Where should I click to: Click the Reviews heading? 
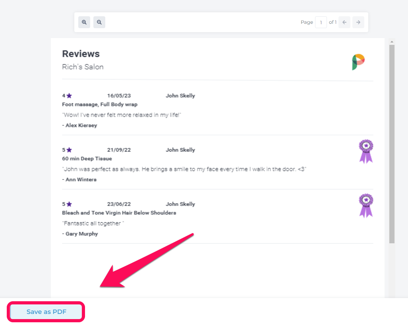pos(81,54)
